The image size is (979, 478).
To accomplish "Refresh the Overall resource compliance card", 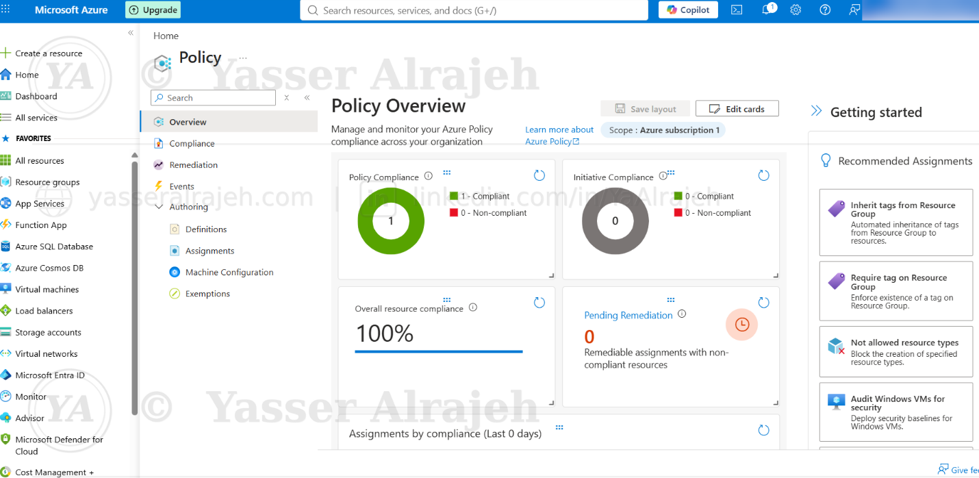I will [x=539, y=303].
